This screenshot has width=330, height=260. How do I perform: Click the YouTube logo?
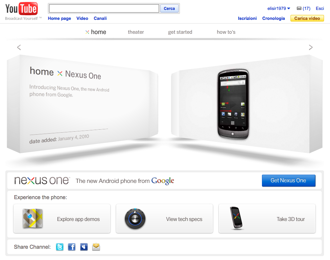(x=21, y=9)
